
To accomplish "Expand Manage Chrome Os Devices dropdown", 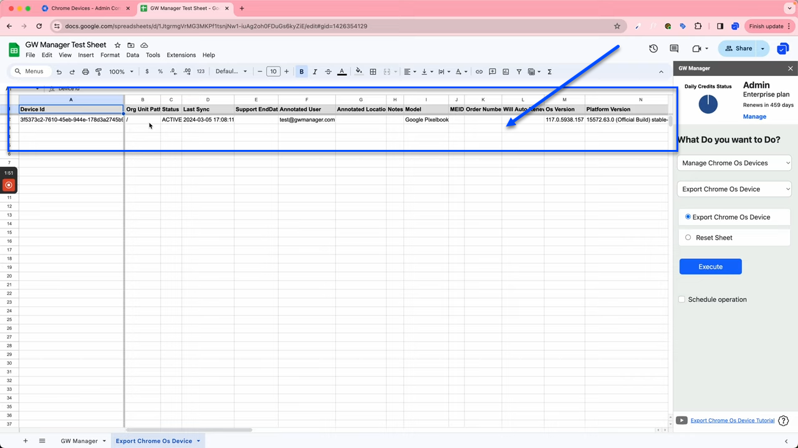I will [734, 163].
